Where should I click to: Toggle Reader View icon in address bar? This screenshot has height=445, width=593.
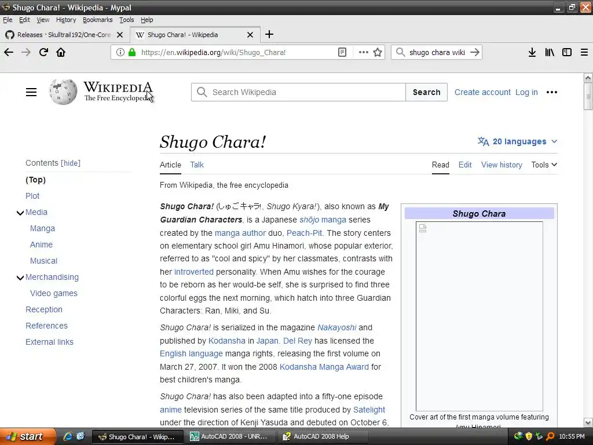pyautogui.click(x=342, y=52)
